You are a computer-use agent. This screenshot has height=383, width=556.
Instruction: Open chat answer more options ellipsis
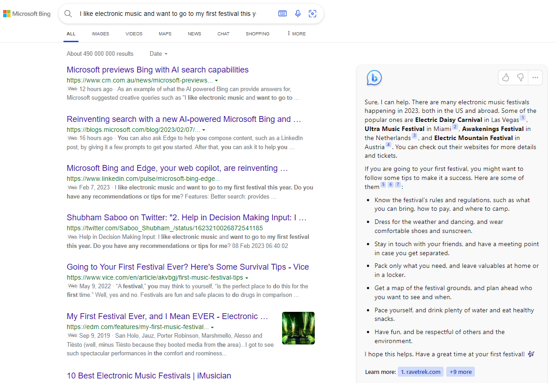(x=535, y=78)
